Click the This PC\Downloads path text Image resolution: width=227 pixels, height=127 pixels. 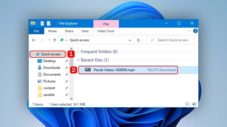162,70
